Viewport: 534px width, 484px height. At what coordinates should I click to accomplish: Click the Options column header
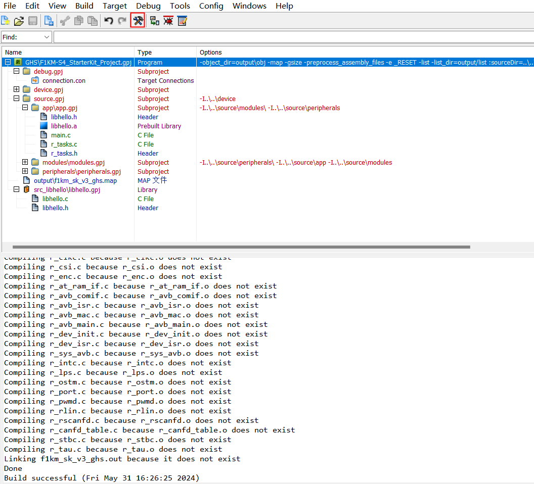(x=211, y=52)
